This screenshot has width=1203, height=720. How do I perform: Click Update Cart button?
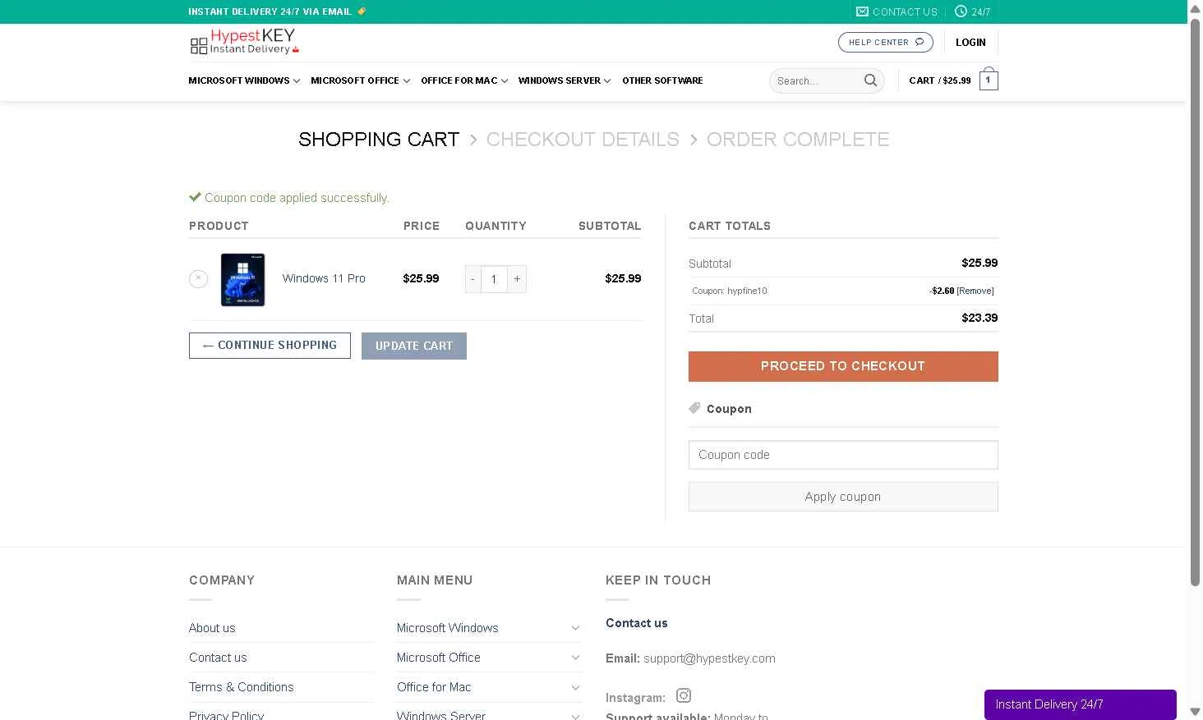click(414, 346)
